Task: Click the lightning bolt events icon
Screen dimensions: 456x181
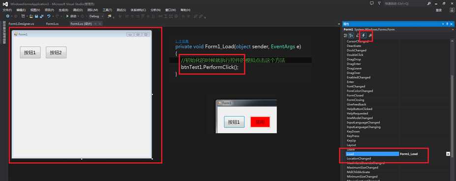Action: (364, 35)
